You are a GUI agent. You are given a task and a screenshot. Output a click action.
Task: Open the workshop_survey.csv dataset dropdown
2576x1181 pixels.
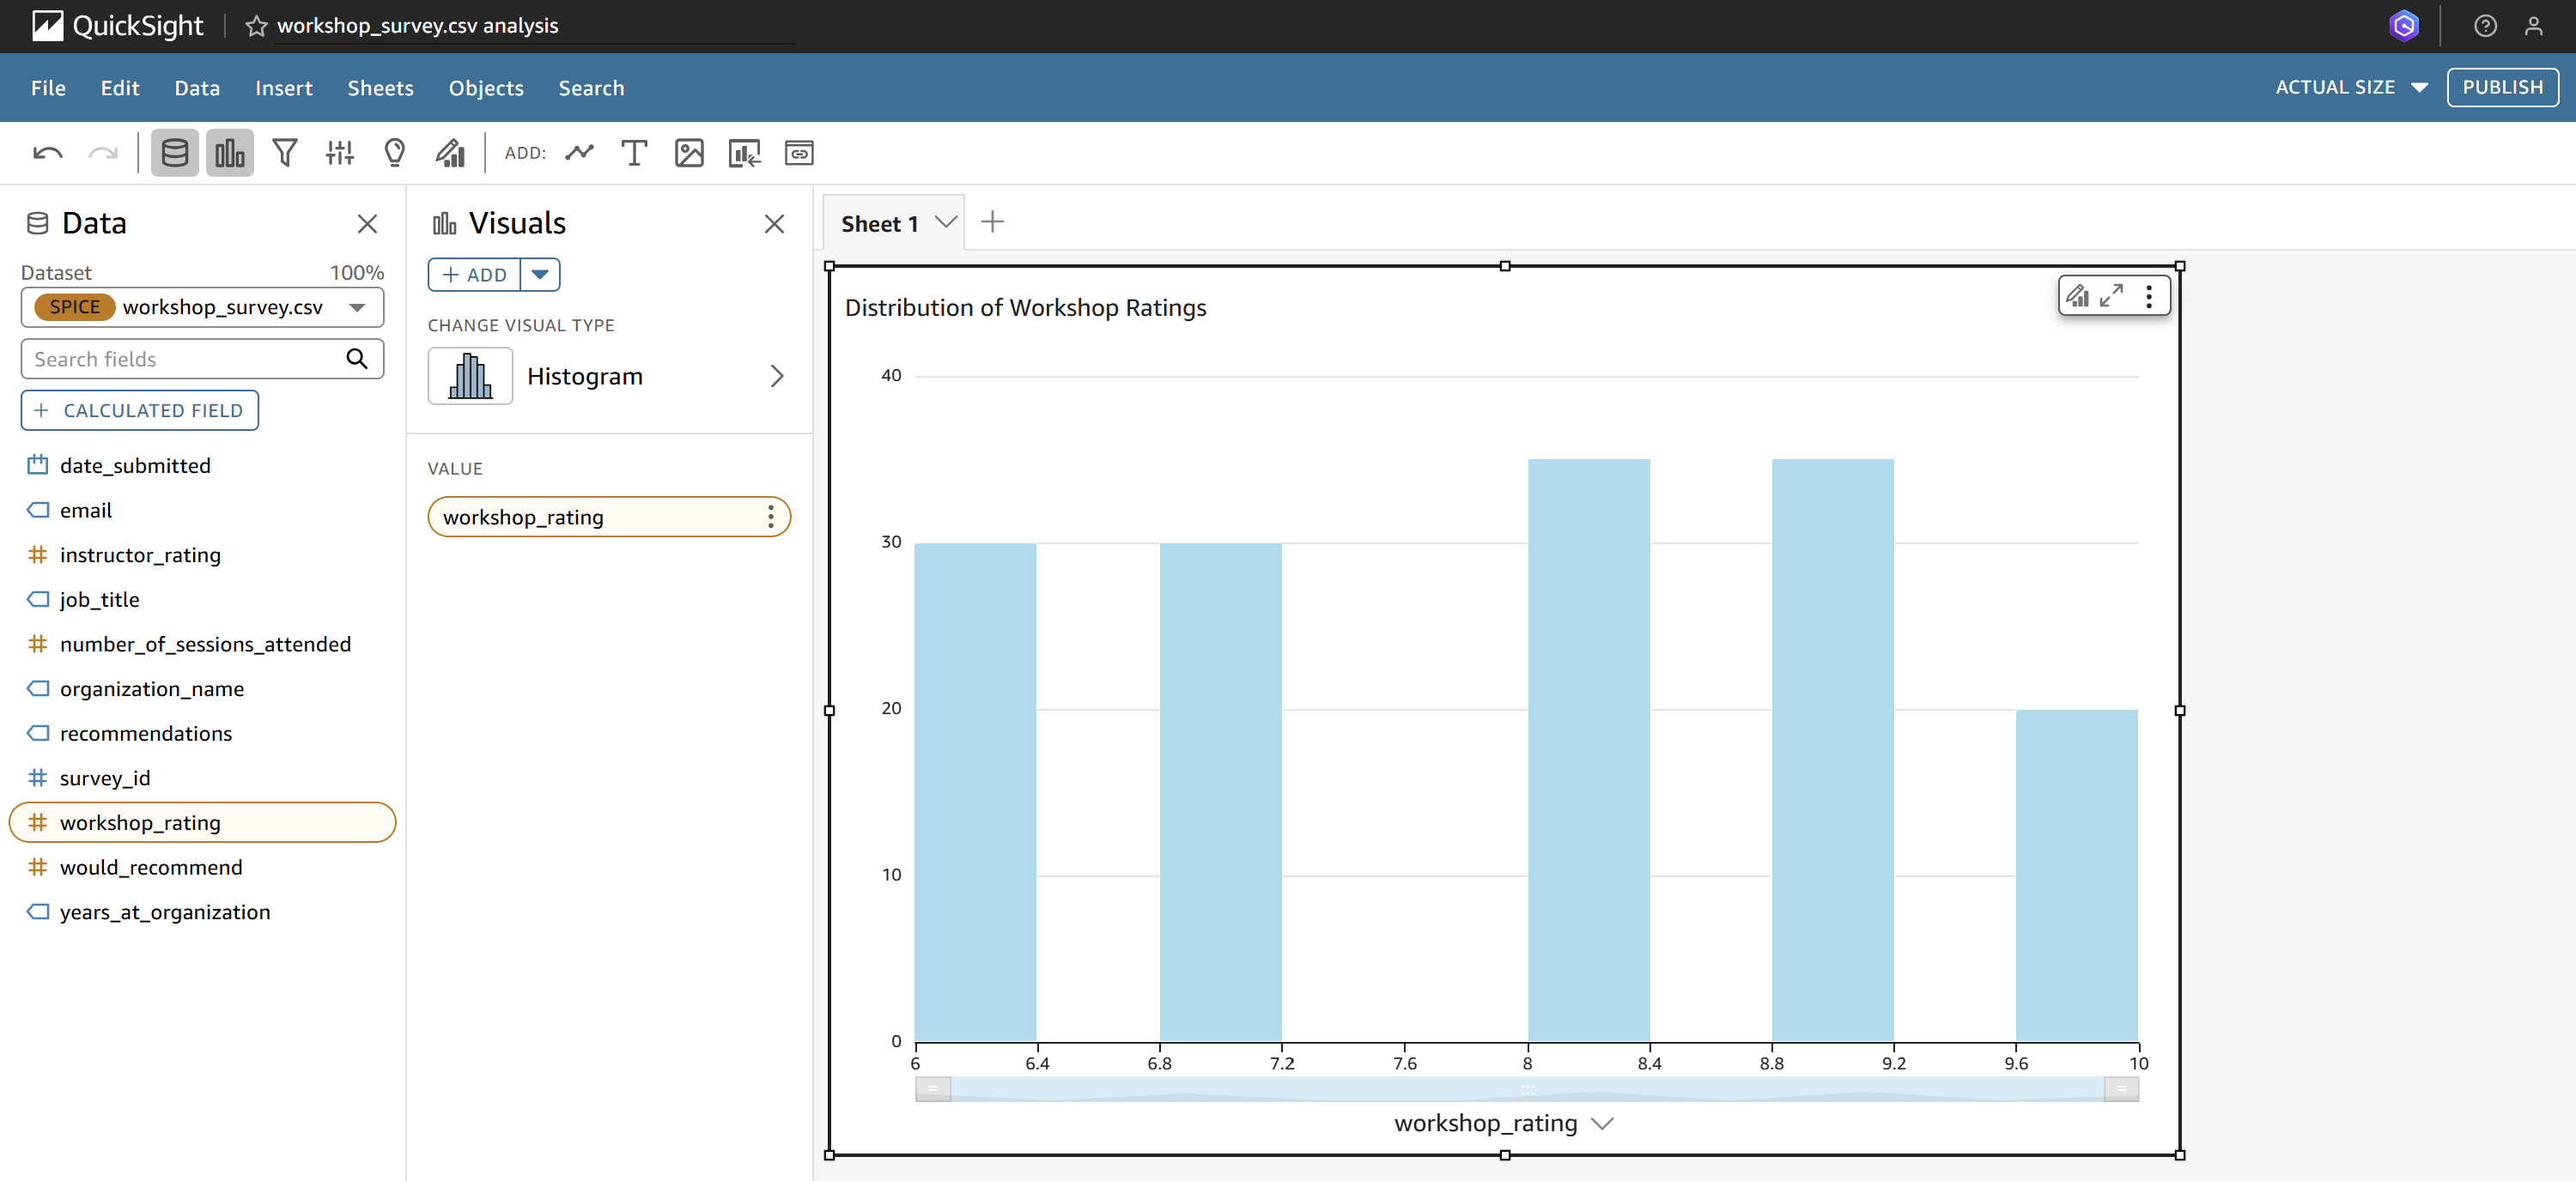click(202, 306)
